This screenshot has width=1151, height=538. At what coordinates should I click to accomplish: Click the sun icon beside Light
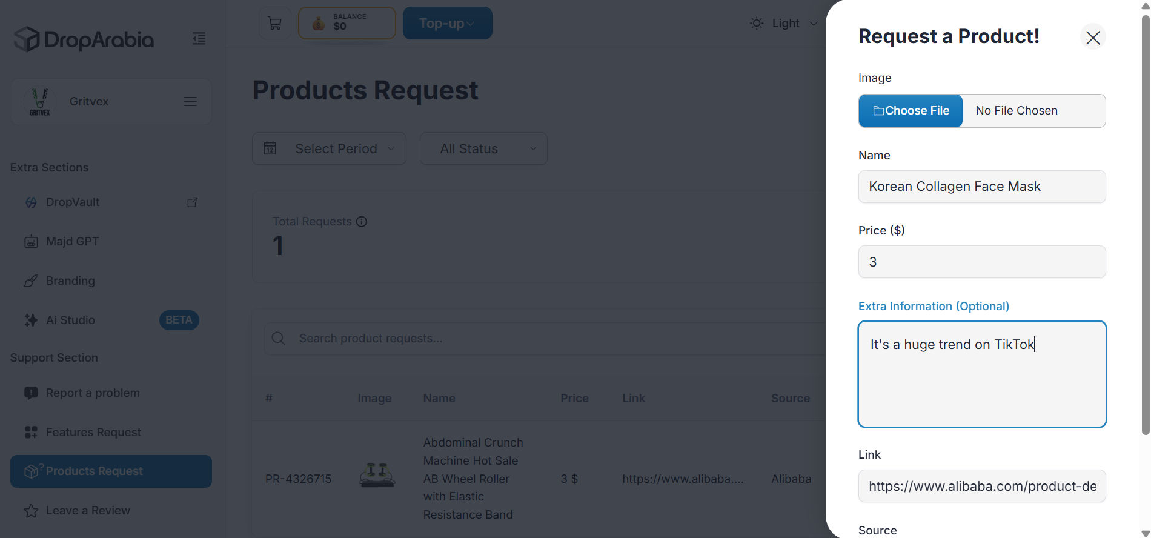[x=757, y=24]
